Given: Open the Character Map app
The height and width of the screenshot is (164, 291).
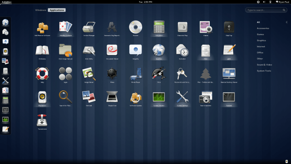Looking at the screenshot, I should [x=182, y=27].
